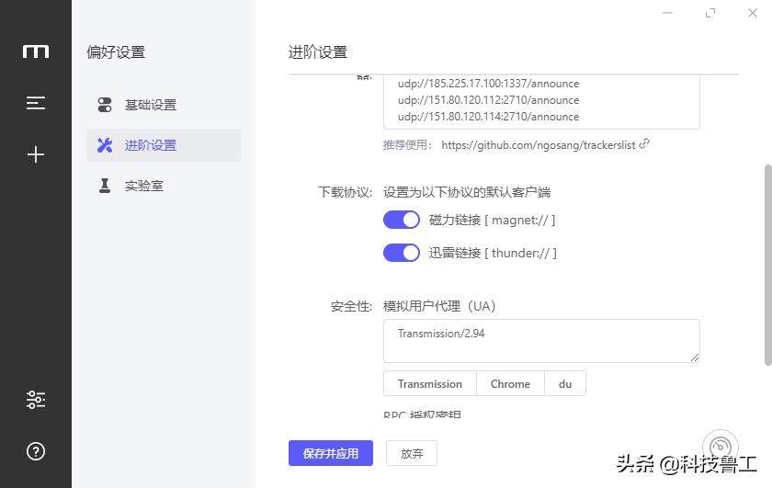The height and width of the screenshot is (488, 772).
Task: Click the 实验室 chess piece icon
Action: 105,186
